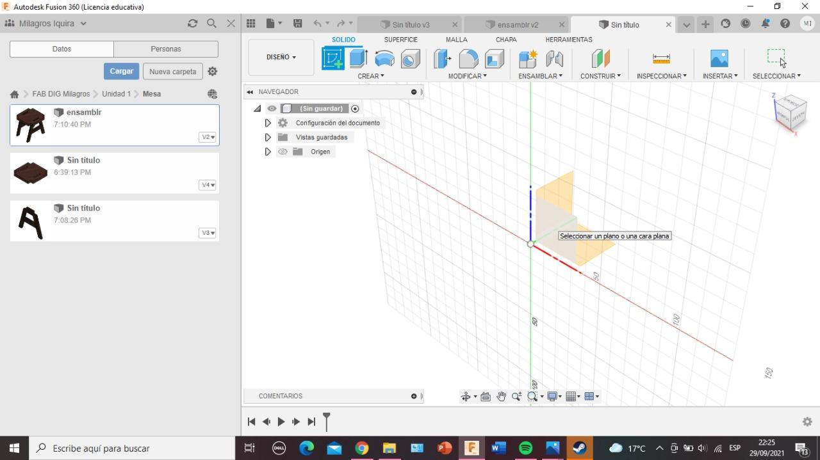This screenshot has width=820, height=460.
Task: Open the DISEÑO workspace dropdown
Action: tap(281, 57)
